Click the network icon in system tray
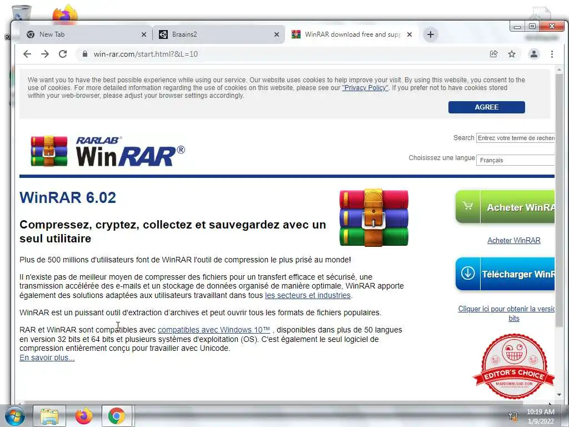This screenshot has height=427, width=569. click(x=513, y=416)
